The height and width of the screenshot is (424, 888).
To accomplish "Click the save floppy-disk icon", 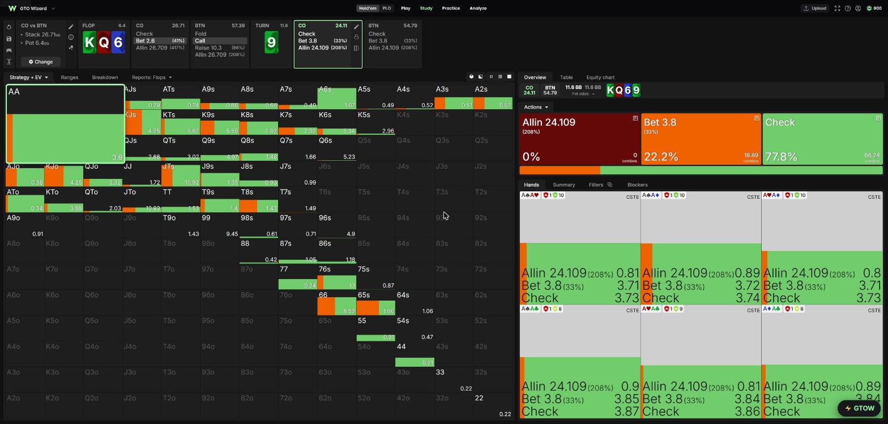I will pos(9,38).
